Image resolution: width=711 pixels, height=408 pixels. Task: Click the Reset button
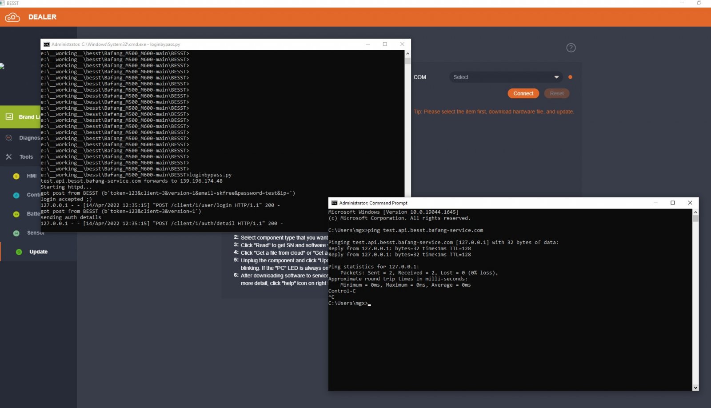tap(557, 93)
